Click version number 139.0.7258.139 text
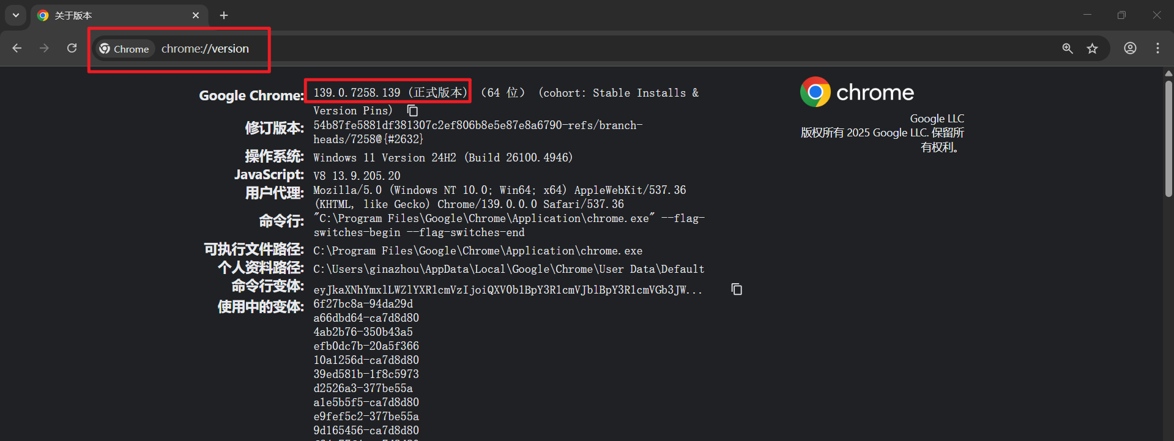 tap(357, 93)
